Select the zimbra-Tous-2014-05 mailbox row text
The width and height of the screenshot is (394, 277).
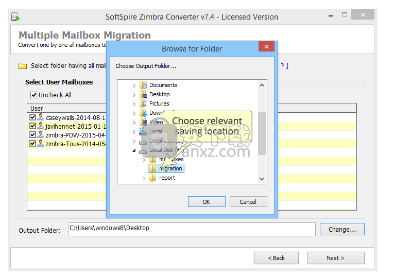pos(76,144)
